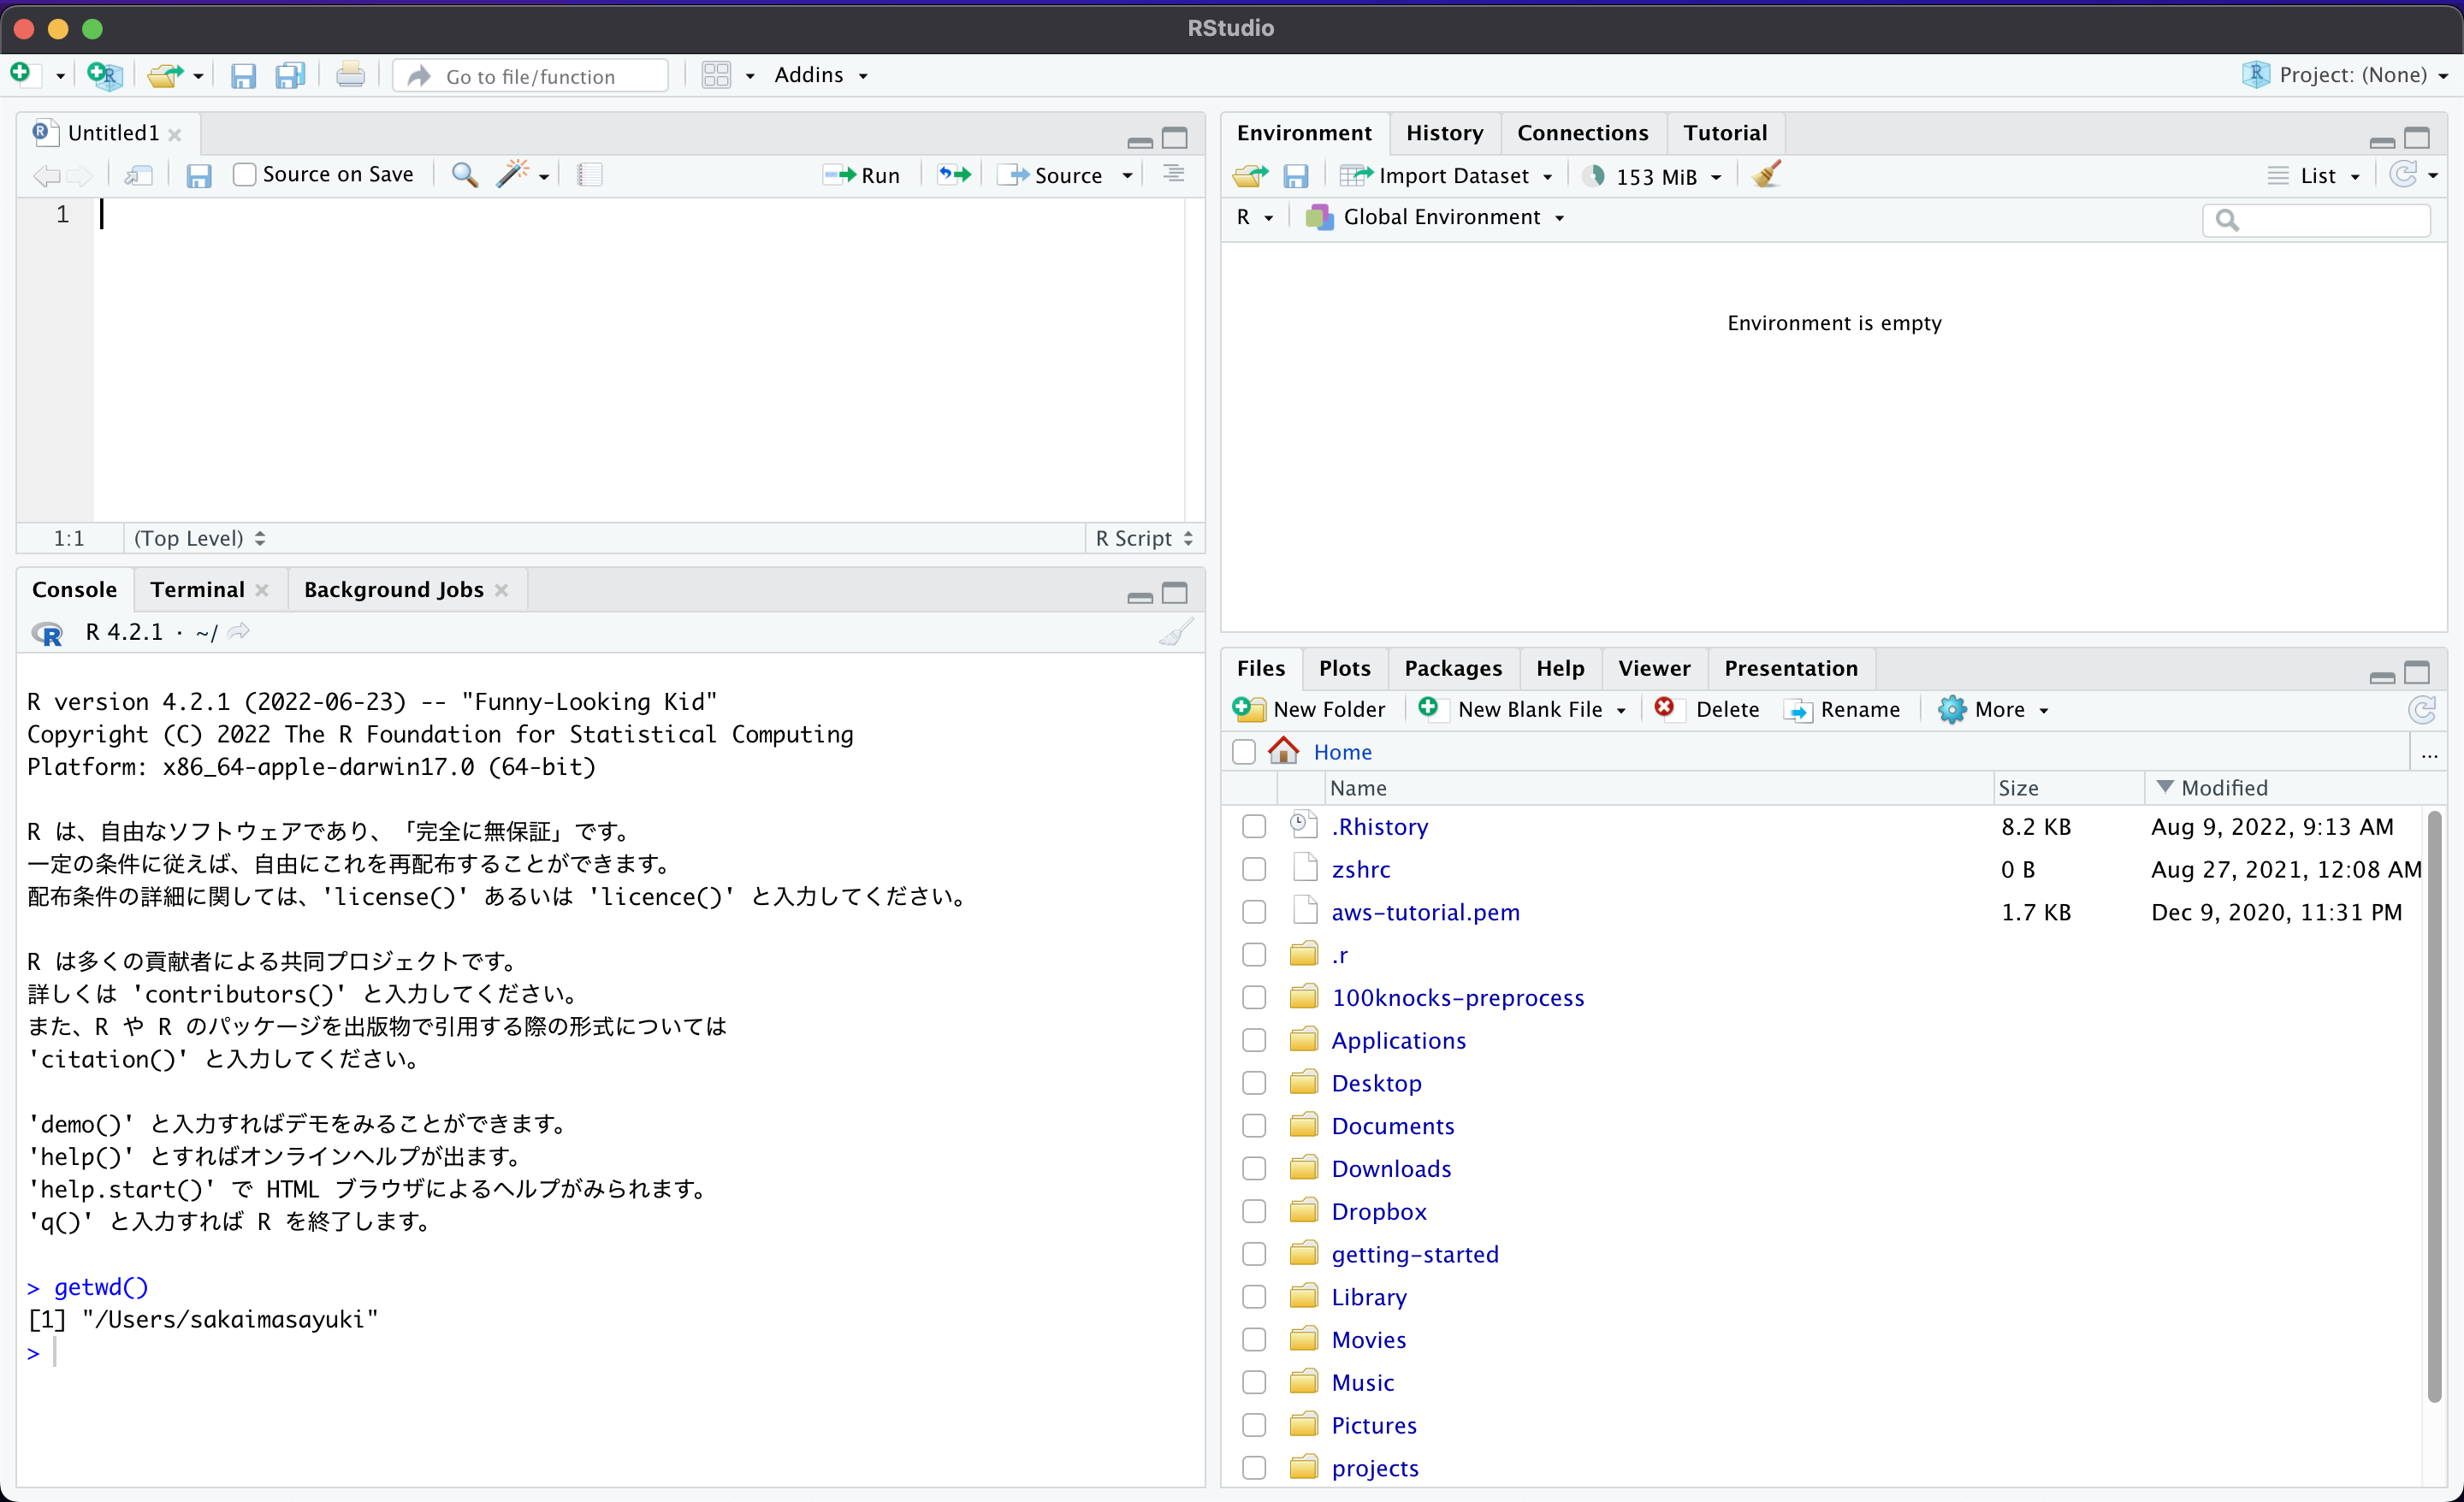
Task: Open the Global Environment dropdown
Action: [x=1436, y=217]
